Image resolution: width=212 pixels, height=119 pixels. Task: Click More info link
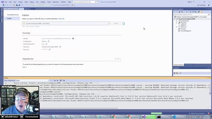pyautogui.click(x=61, y=19)
